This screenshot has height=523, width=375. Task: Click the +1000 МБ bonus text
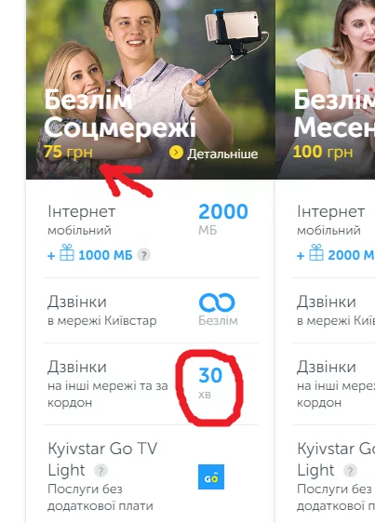90,255
